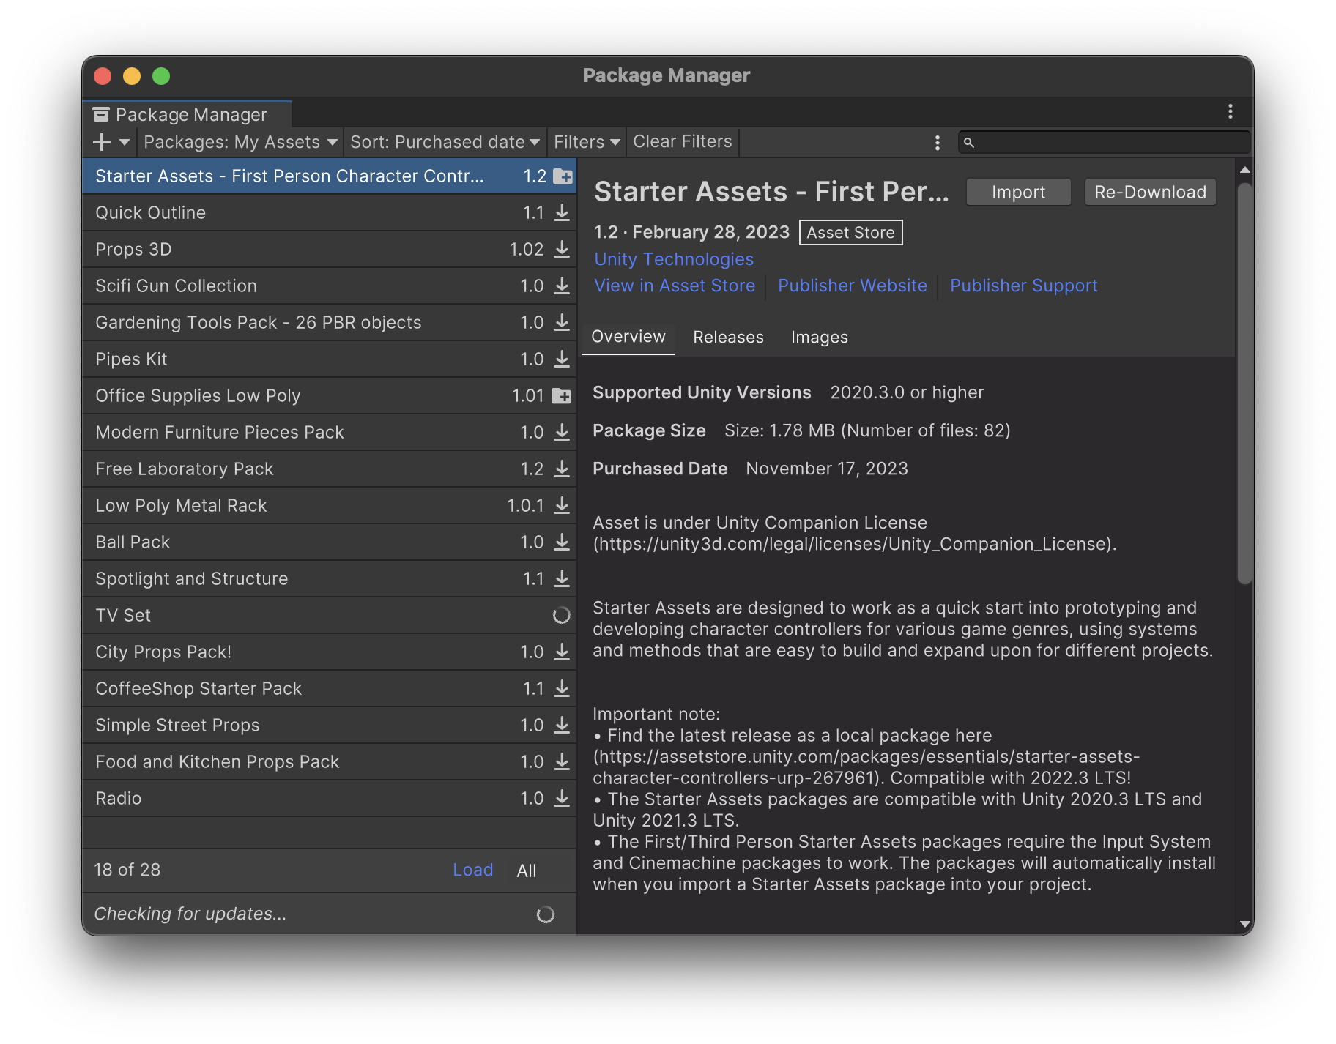
Task: Click the Purchased Date value November 17, 2023
Action: tap(827, 469)
